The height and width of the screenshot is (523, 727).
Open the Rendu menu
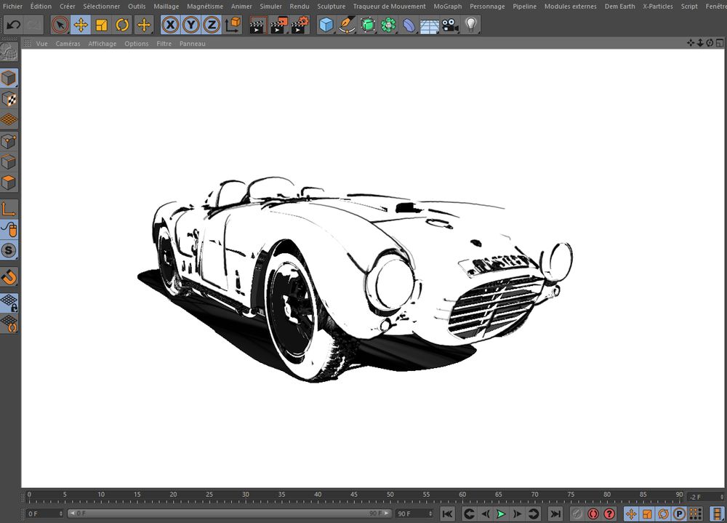[299, 6]
